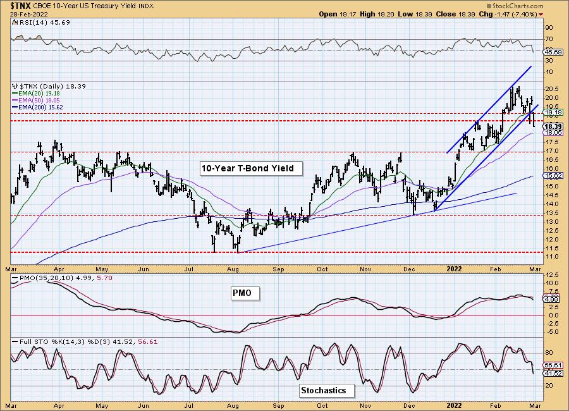Click the -5.0 label on the PMO axis
569x411 pixels.
[x=551, y=332]
